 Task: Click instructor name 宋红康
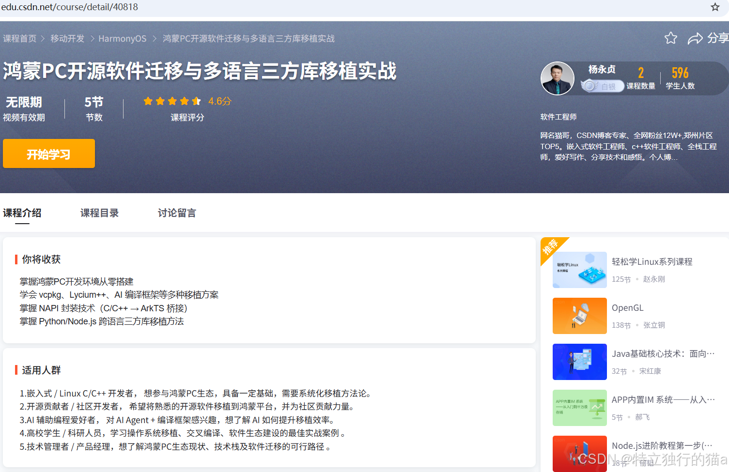coord(650,371)
